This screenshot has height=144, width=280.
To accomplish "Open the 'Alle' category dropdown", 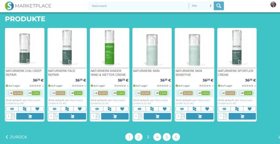I will tap(202, 6).
